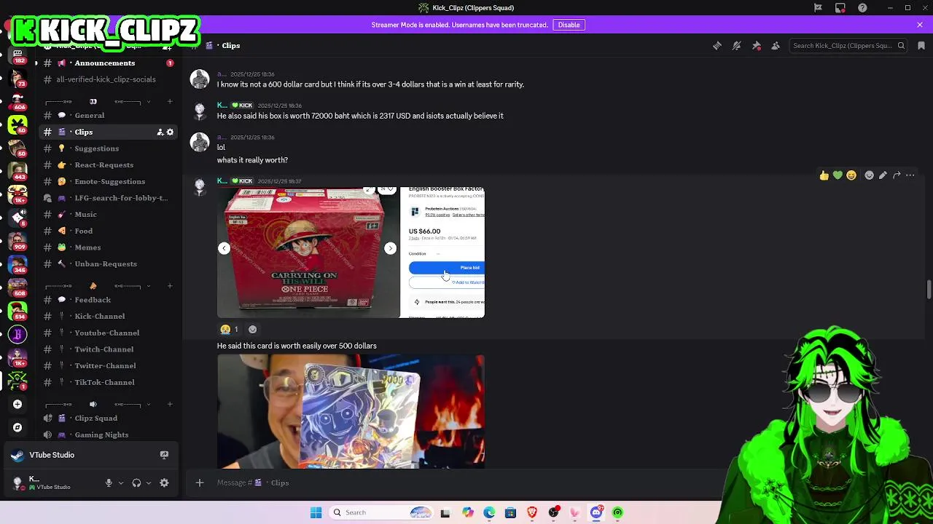Screen dimensions: 933x524
Task: Click the forward arrow on the message
Action: tap(897, 175)
